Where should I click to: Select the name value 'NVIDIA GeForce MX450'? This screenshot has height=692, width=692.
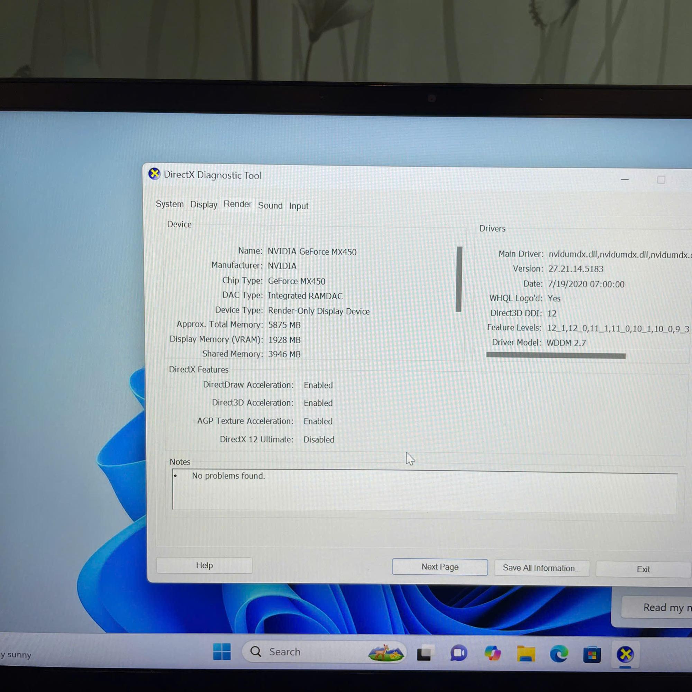coord(312,252)
